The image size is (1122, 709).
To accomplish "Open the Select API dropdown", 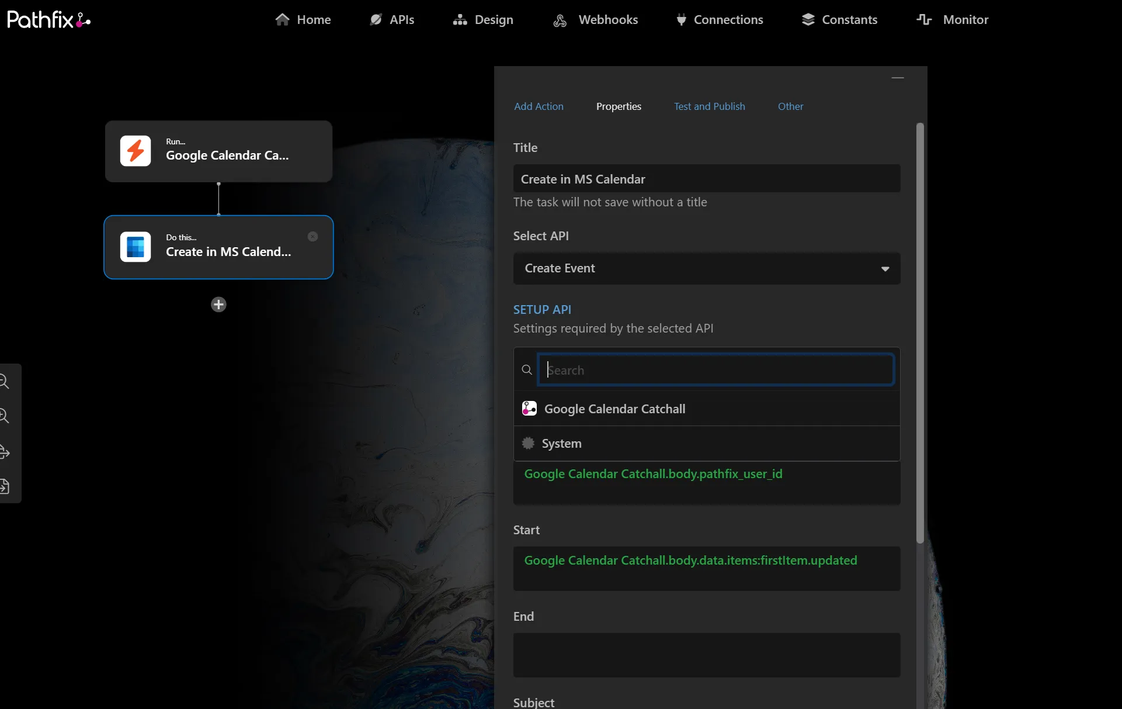I will coord(707,268).
